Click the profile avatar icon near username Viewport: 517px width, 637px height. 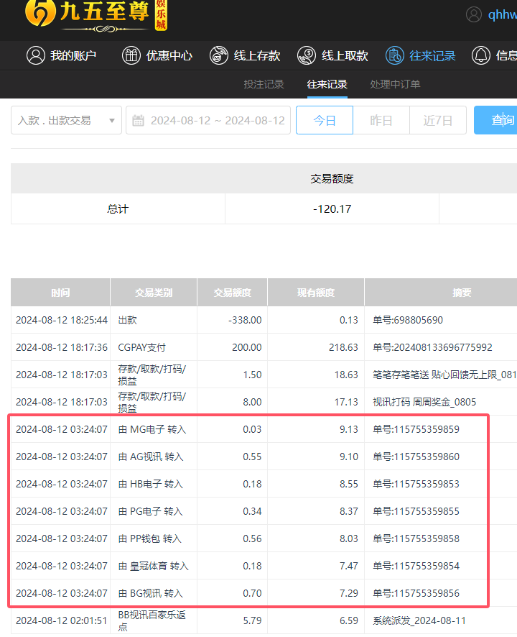[474, 14]
